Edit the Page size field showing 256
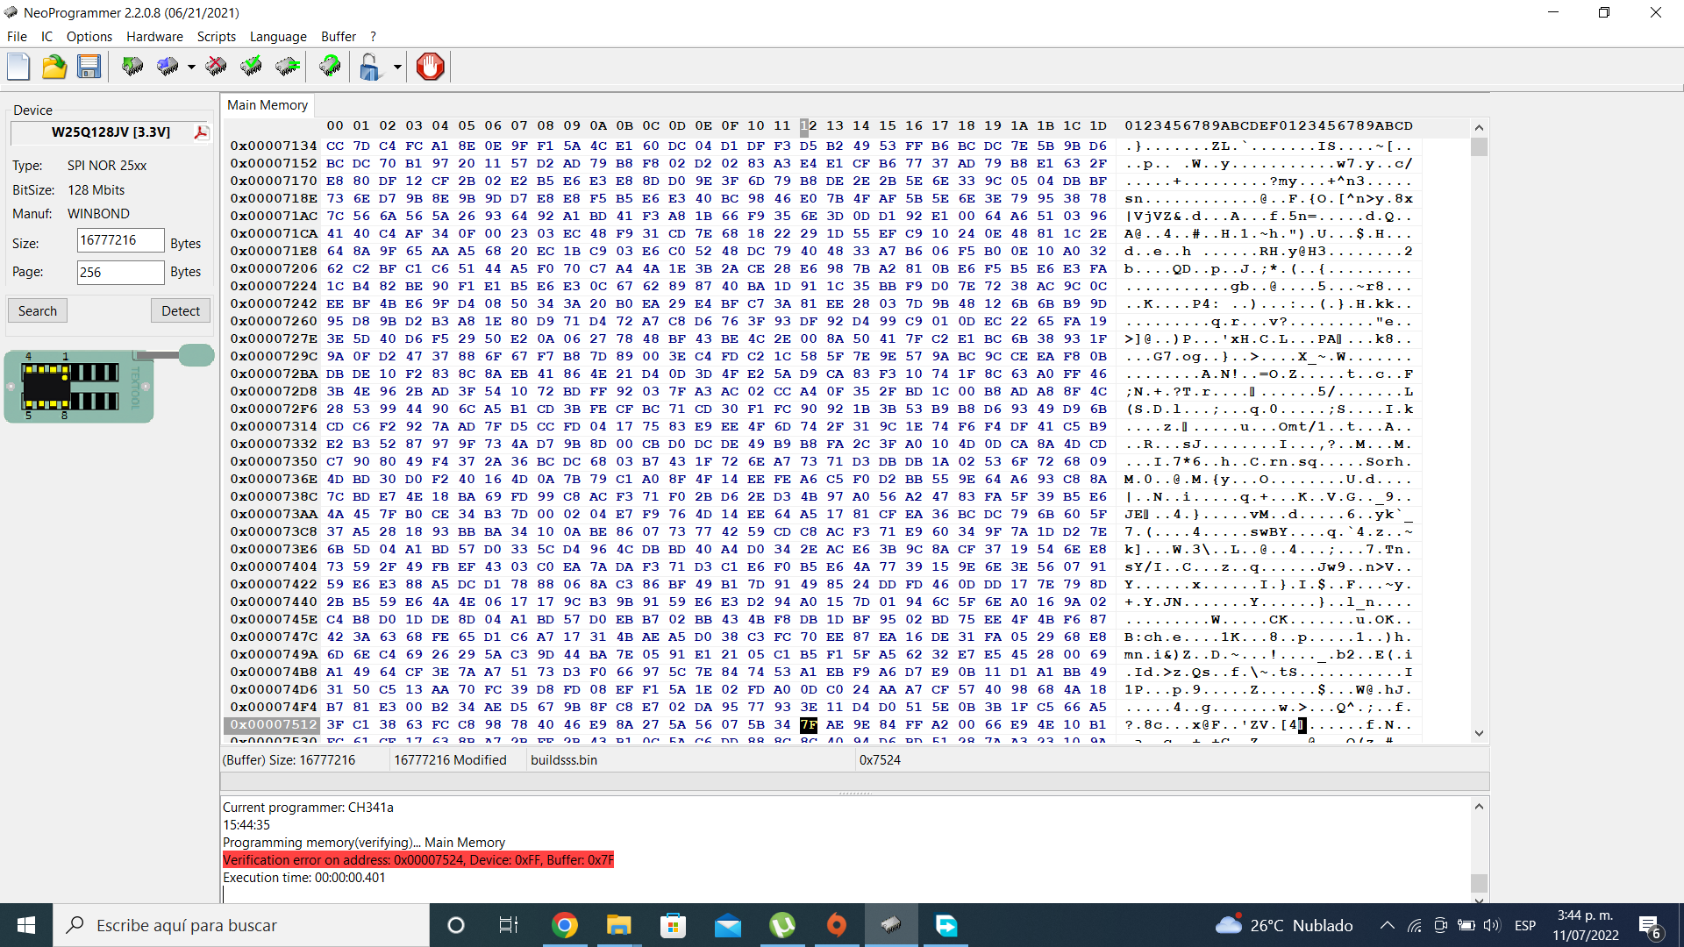Screen dimensions: 1684x947 [120, 272]
